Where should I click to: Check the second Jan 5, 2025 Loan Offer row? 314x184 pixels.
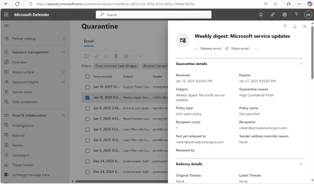point(87,140)
